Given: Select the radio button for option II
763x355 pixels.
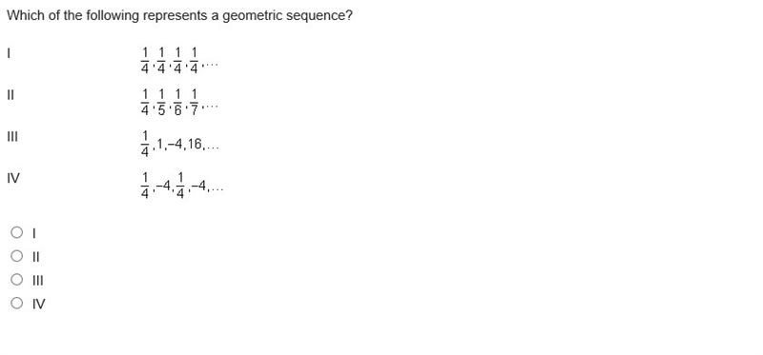Looking at the screenshot, I should [16, 256].
